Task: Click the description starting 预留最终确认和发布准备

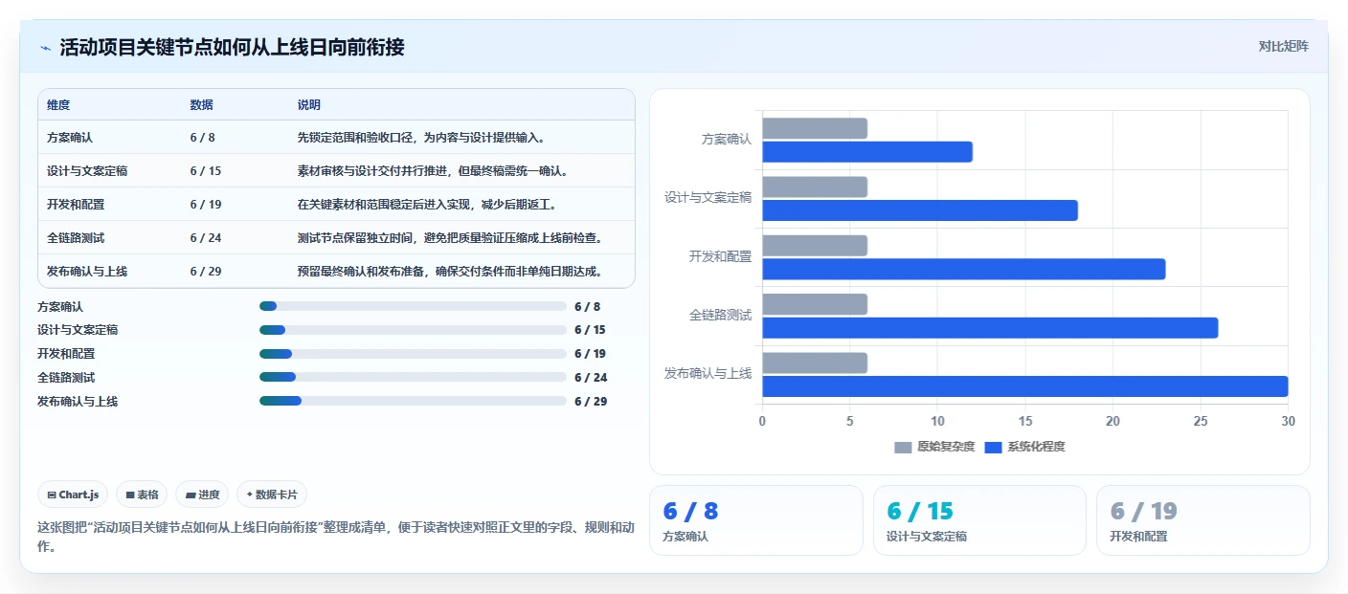Action: (x=453, y=272)
